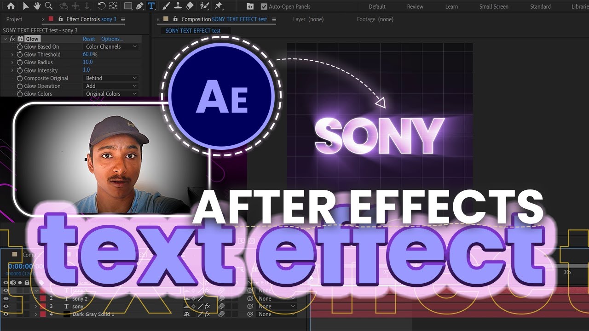Toggle fx switch on layer 3 sony
Image resolution: width=589 pixels, height=331 pixels.
208,307
